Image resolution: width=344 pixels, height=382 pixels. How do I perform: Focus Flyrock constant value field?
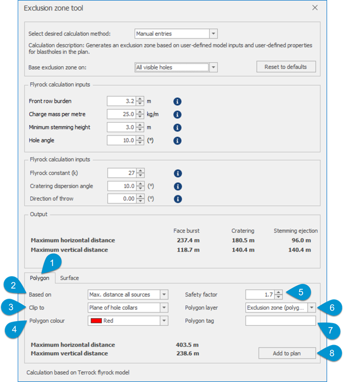tap(122, 173)
